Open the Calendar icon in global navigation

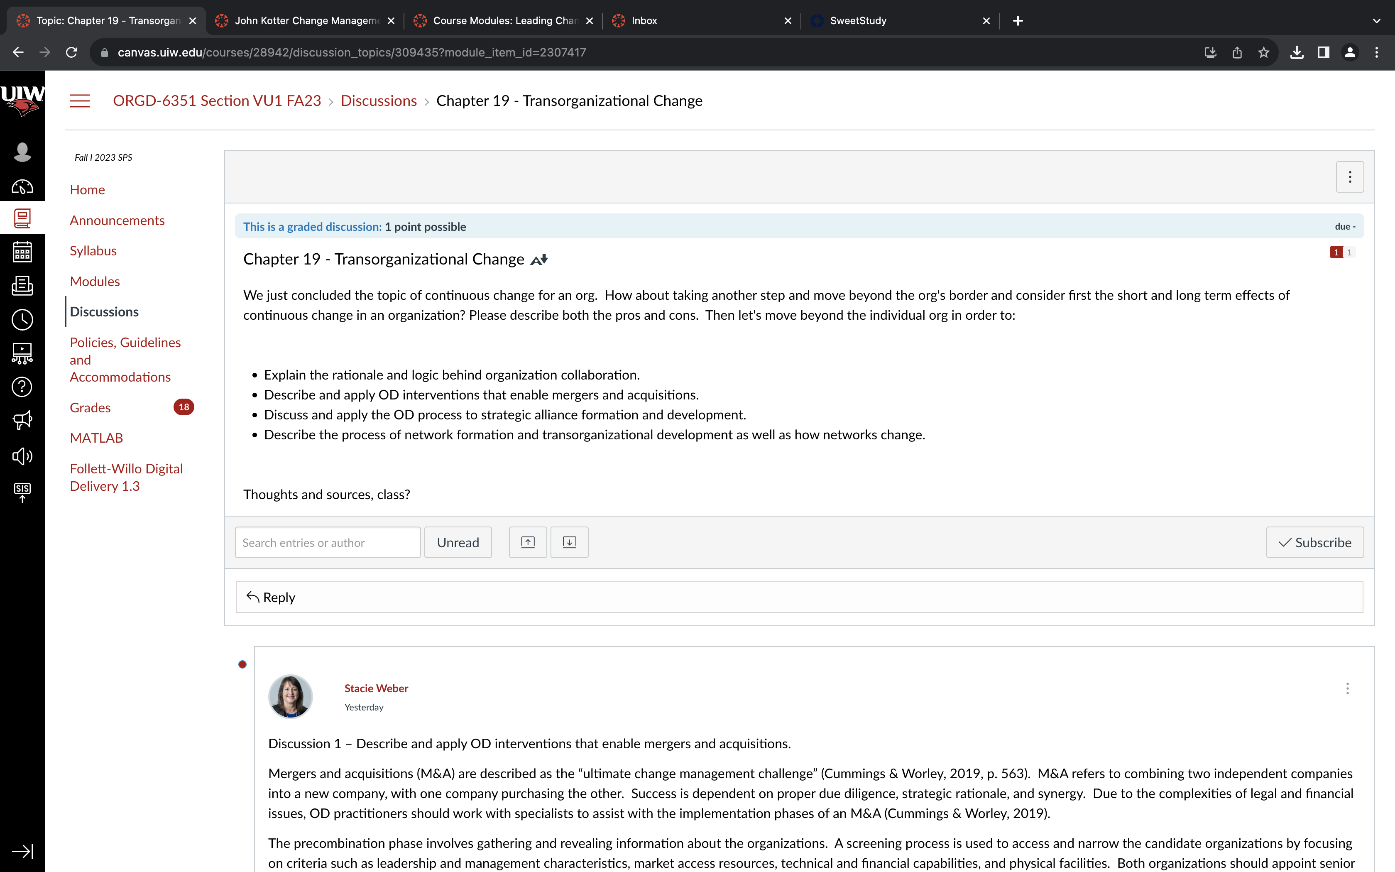22,252
